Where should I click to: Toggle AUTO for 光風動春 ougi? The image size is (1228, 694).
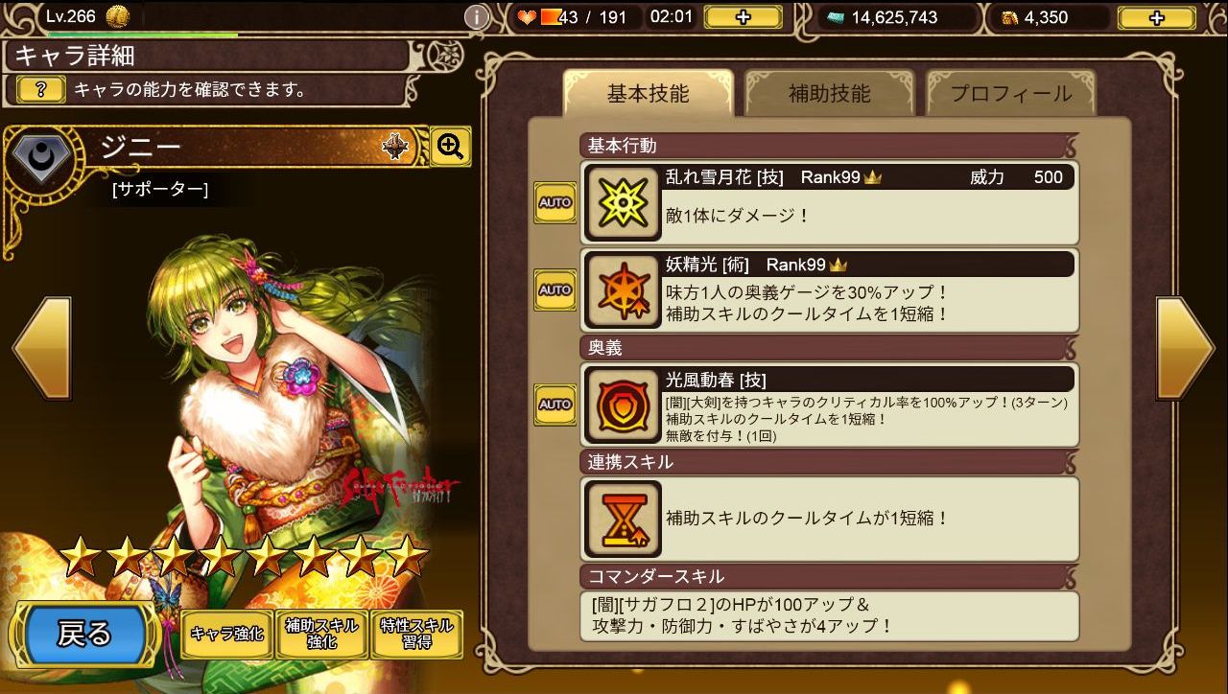pyautogui.click(x=555, y=404)
